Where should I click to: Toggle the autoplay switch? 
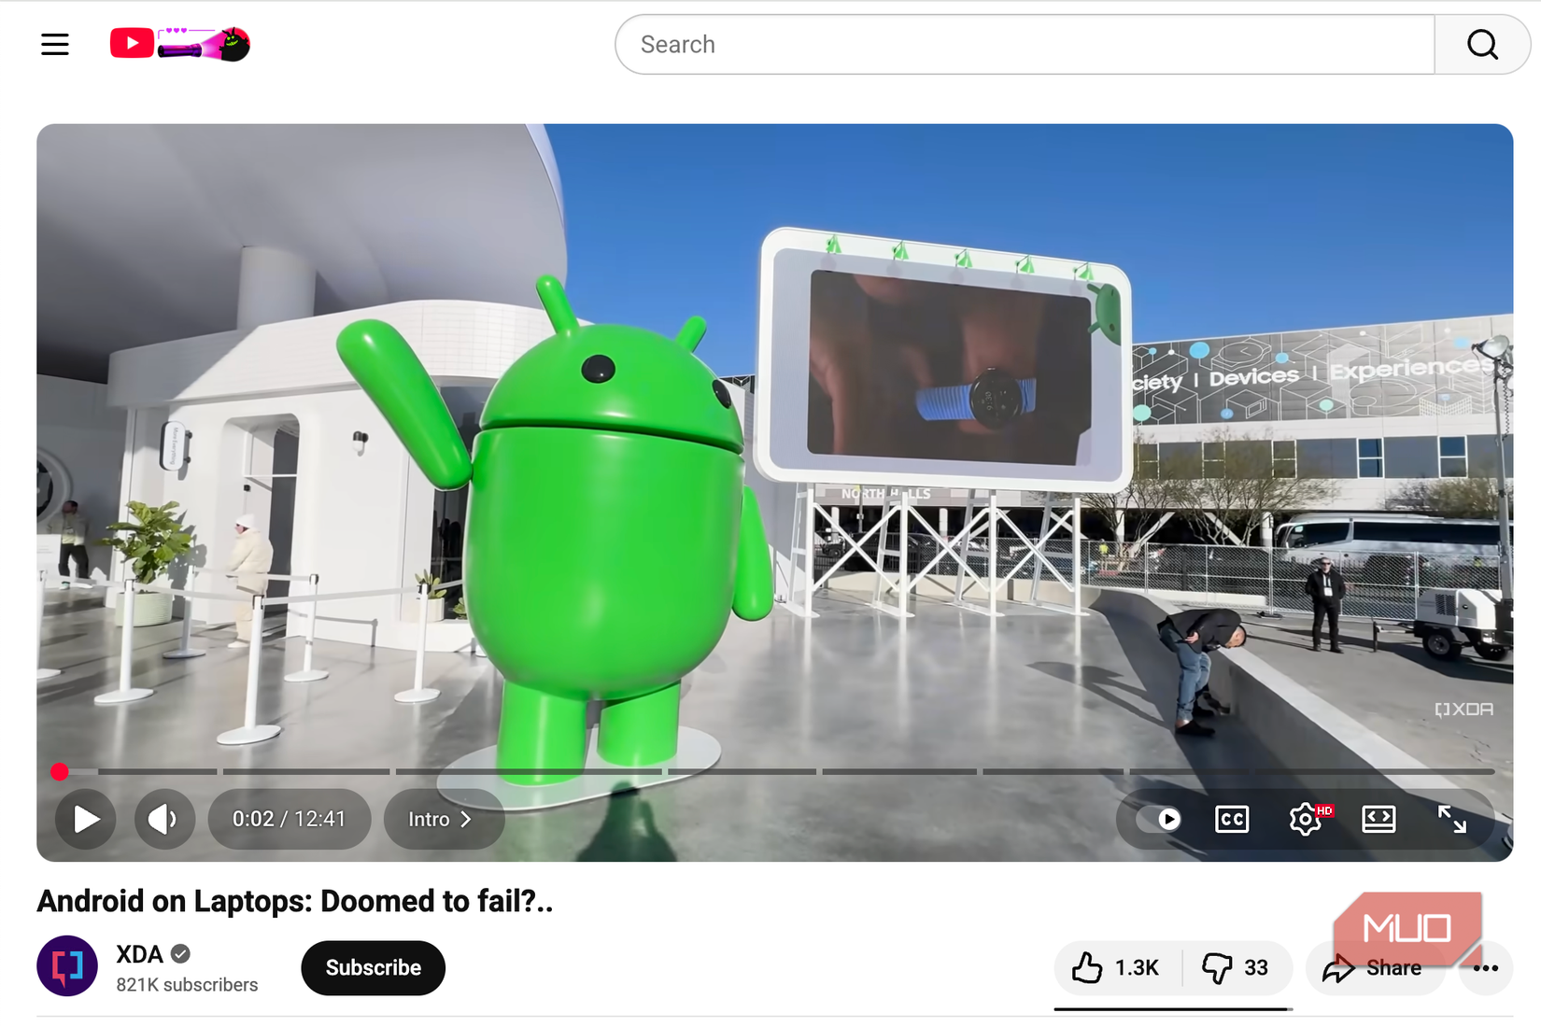(x=1159, y=819)
